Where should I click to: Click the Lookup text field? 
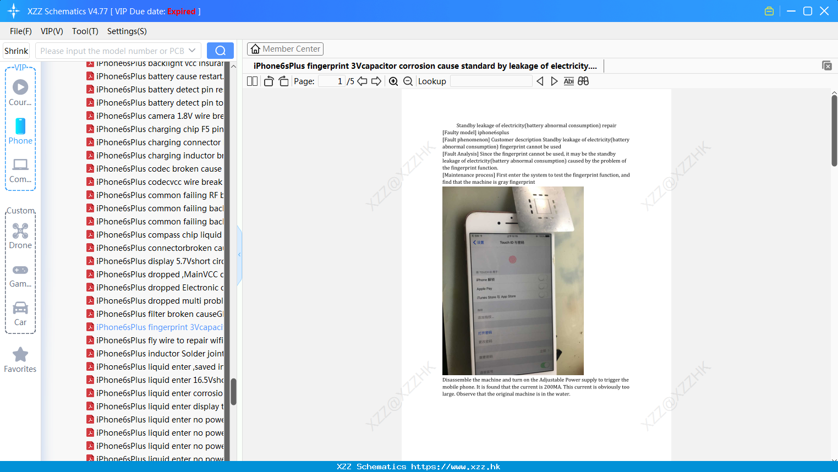click(491, 81)
